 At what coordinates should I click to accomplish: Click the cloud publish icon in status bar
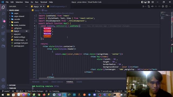13,91
